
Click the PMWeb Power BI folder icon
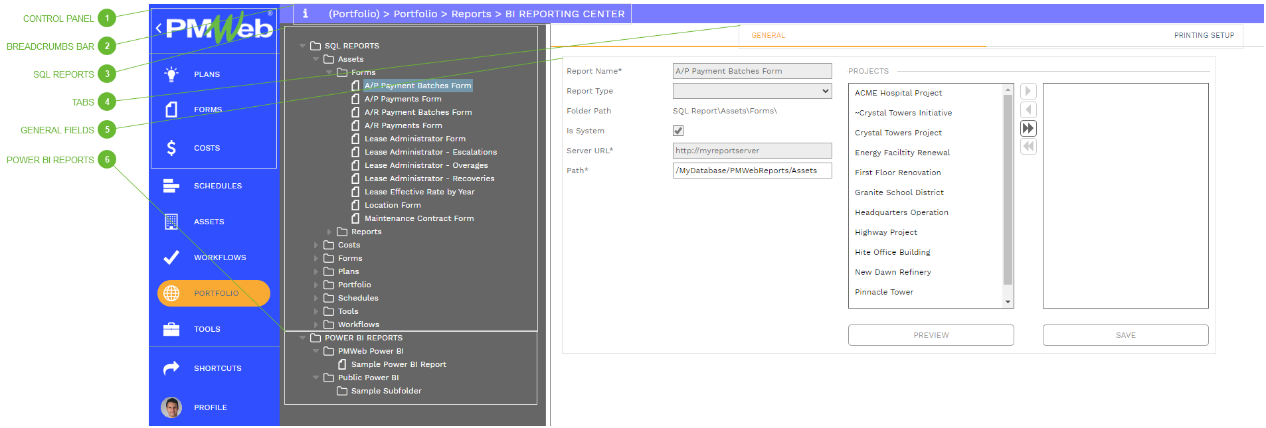click(x=329, y=351)
